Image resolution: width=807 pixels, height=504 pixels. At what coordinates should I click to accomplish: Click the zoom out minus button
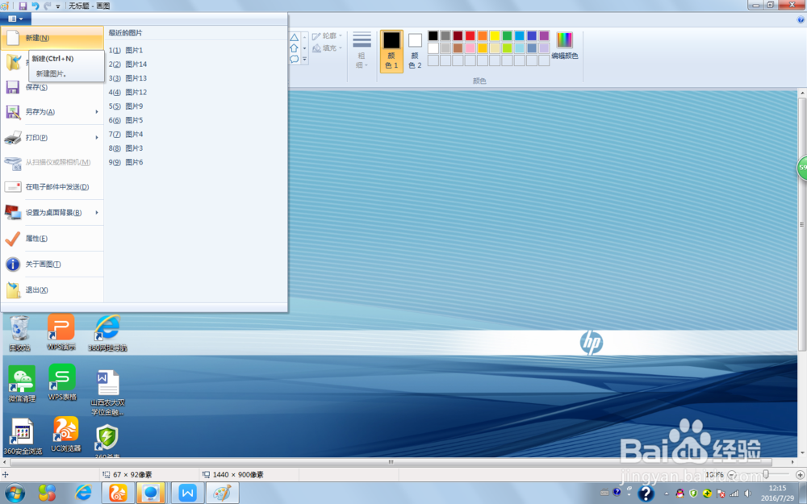pos(732,475)
